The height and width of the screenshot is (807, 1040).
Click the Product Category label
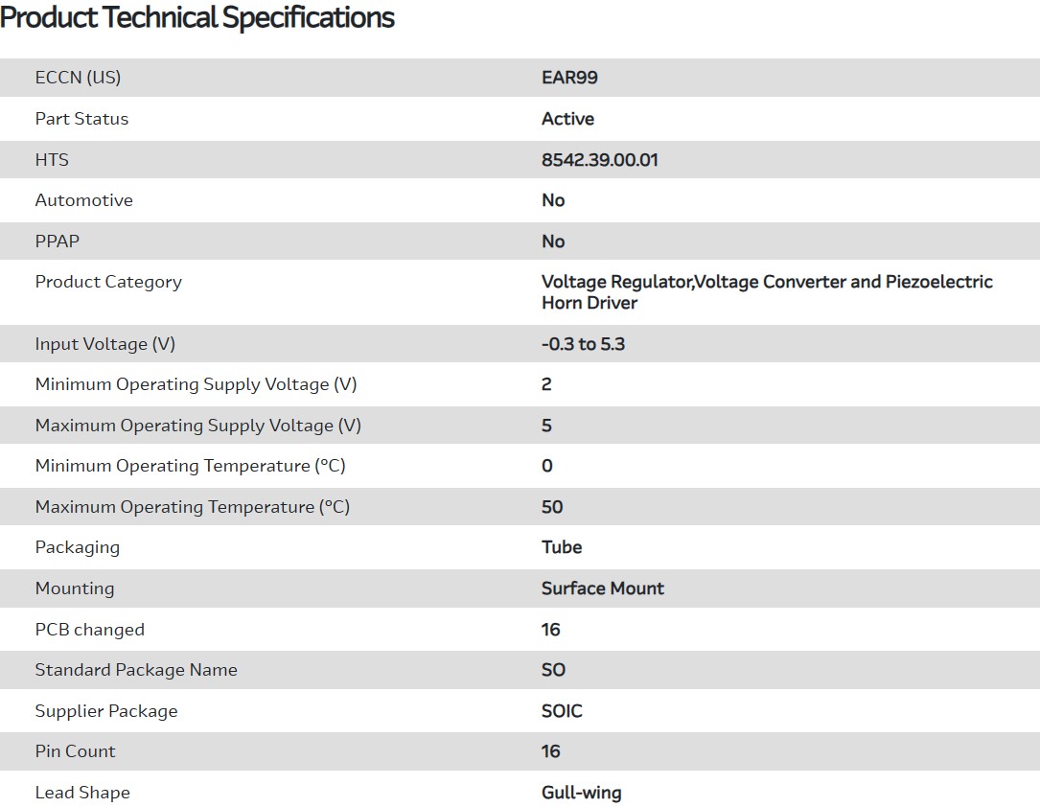[108, 282]
